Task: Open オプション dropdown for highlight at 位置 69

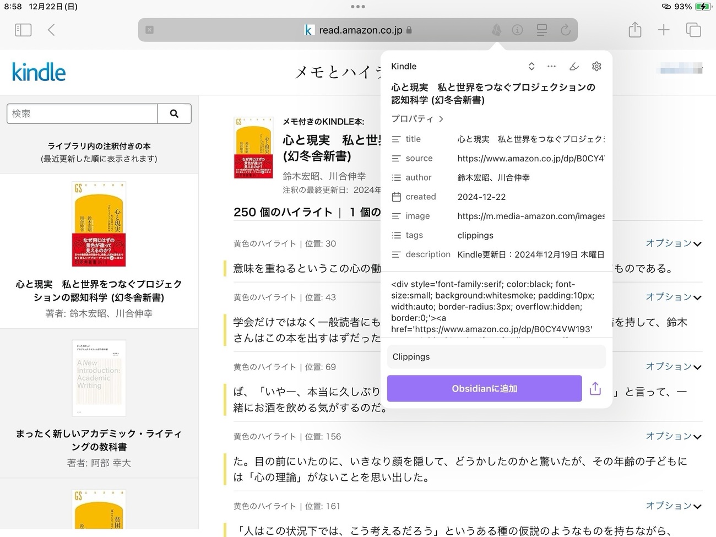Action: pyautogui.click(x=674, y=366)
